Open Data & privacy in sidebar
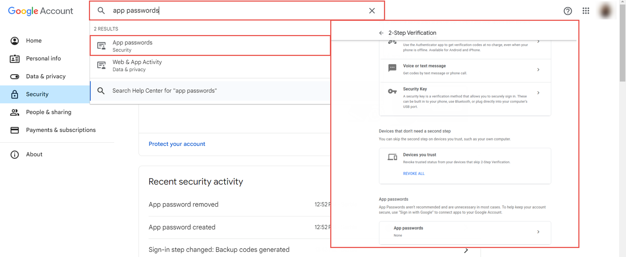The image size is (626, 257). [45, 76]
